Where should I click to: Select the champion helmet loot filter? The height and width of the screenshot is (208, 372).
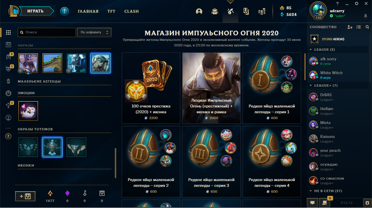(8, 56)
